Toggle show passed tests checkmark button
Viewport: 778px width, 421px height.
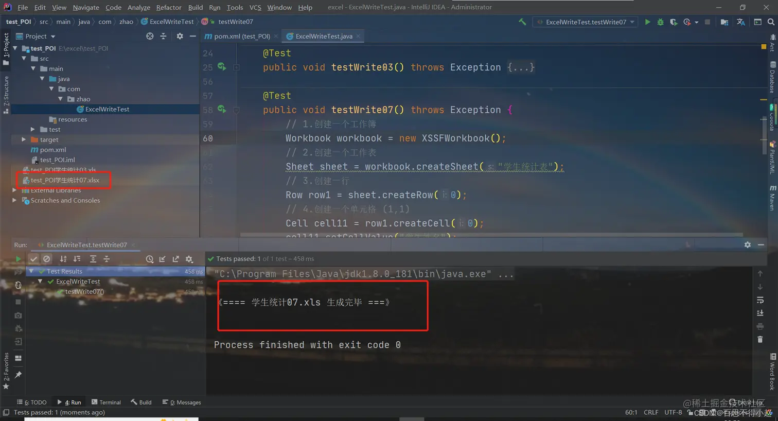tap(33, 259)
